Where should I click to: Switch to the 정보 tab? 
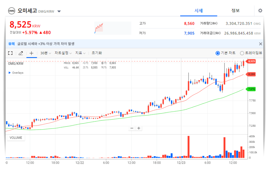(235, 11)
